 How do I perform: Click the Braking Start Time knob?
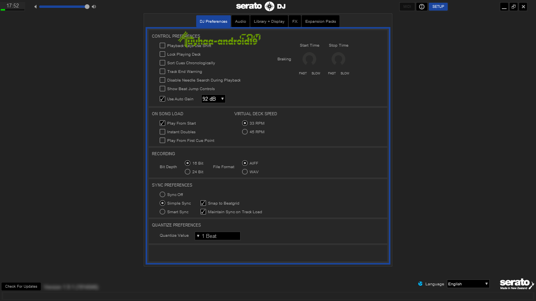(x=310, y=60)
